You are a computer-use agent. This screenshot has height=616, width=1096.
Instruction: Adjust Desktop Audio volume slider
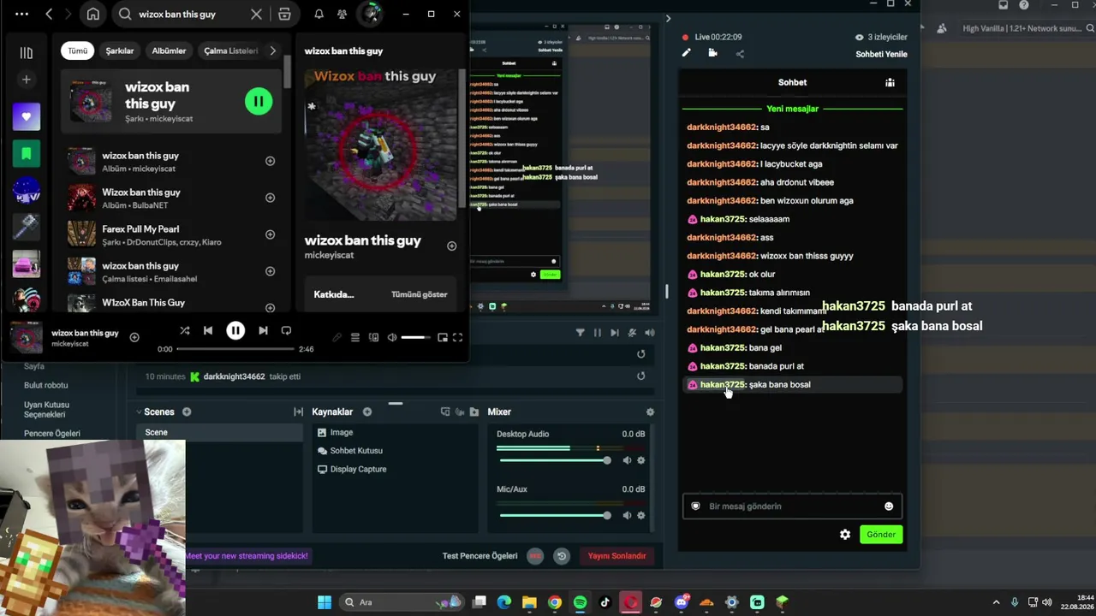553,460
